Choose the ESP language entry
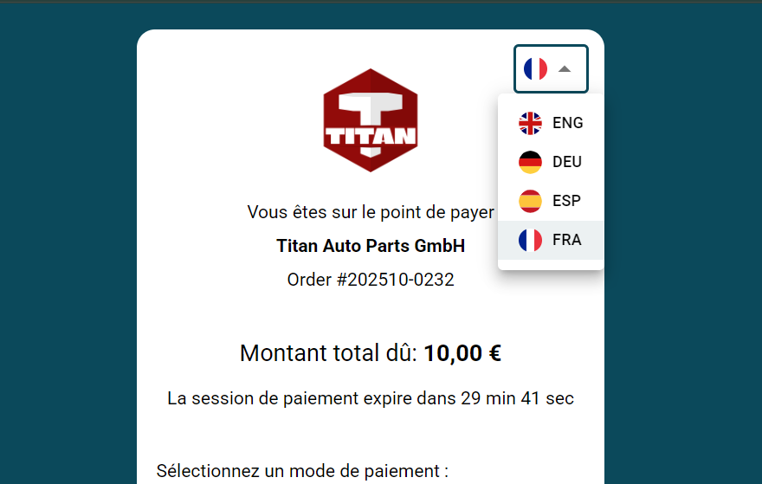The image size is (762, 484). click(x=567, y=201)
